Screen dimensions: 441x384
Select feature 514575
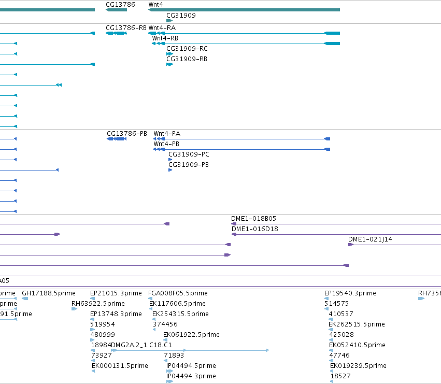point(337,304)
